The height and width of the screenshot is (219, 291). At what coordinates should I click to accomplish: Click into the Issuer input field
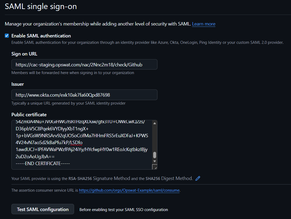(84, 95)
